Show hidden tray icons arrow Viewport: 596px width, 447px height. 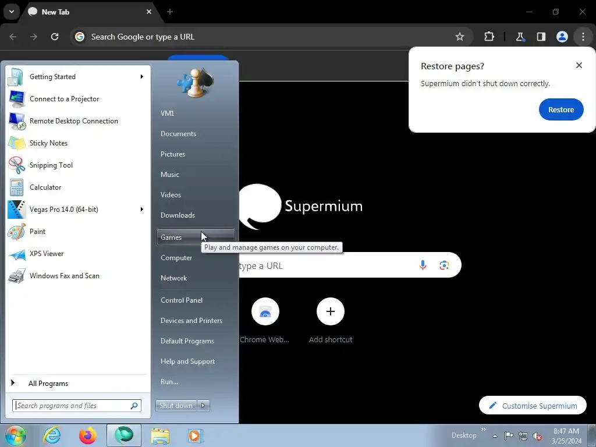(495, 436)
